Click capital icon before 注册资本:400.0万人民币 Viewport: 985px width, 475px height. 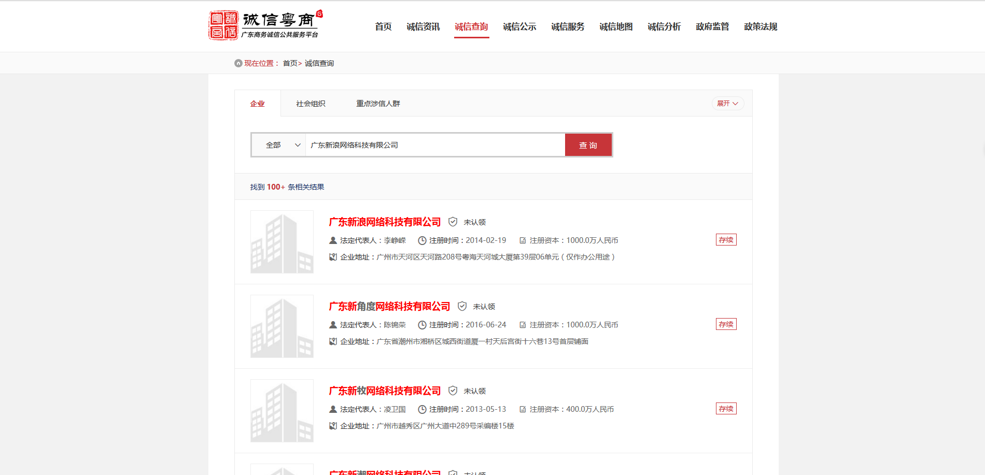(523, 409)
